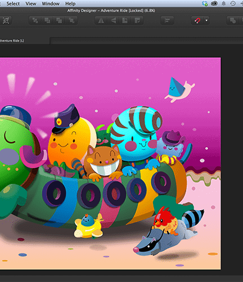This screenshot has width=243, height=282.
Task: Click Move to Back arrange icon
Action: click(35, 20)
